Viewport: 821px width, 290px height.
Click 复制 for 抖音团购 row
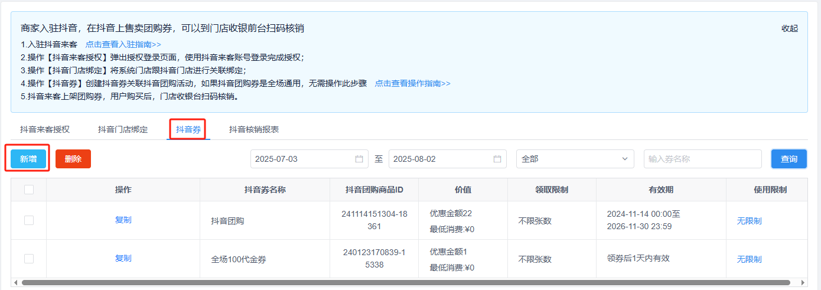123,220
